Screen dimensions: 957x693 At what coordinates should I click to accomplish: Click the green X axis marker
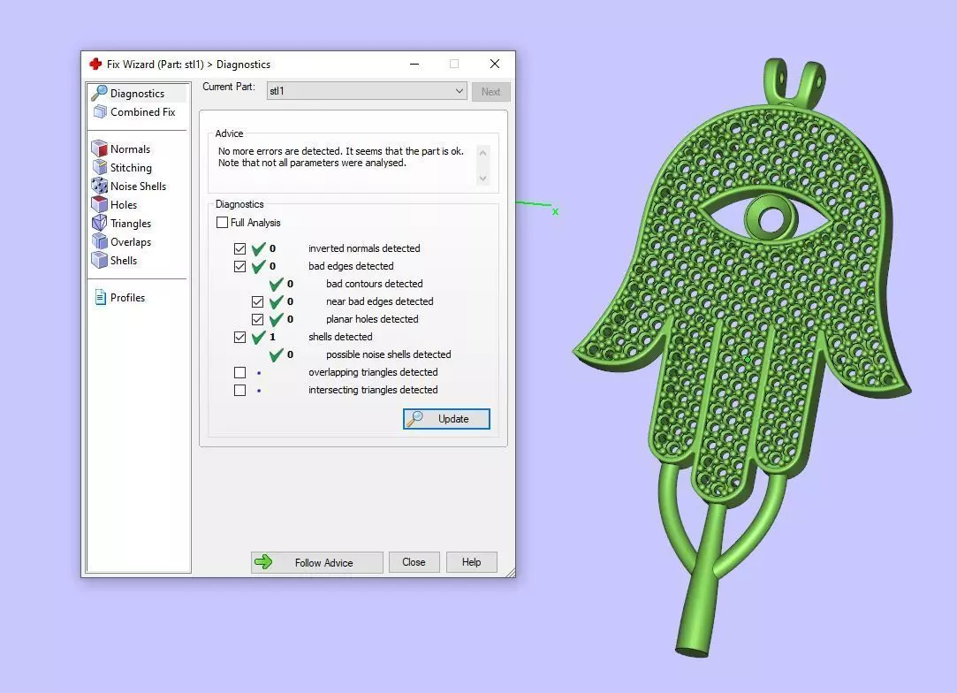[556, 211]
